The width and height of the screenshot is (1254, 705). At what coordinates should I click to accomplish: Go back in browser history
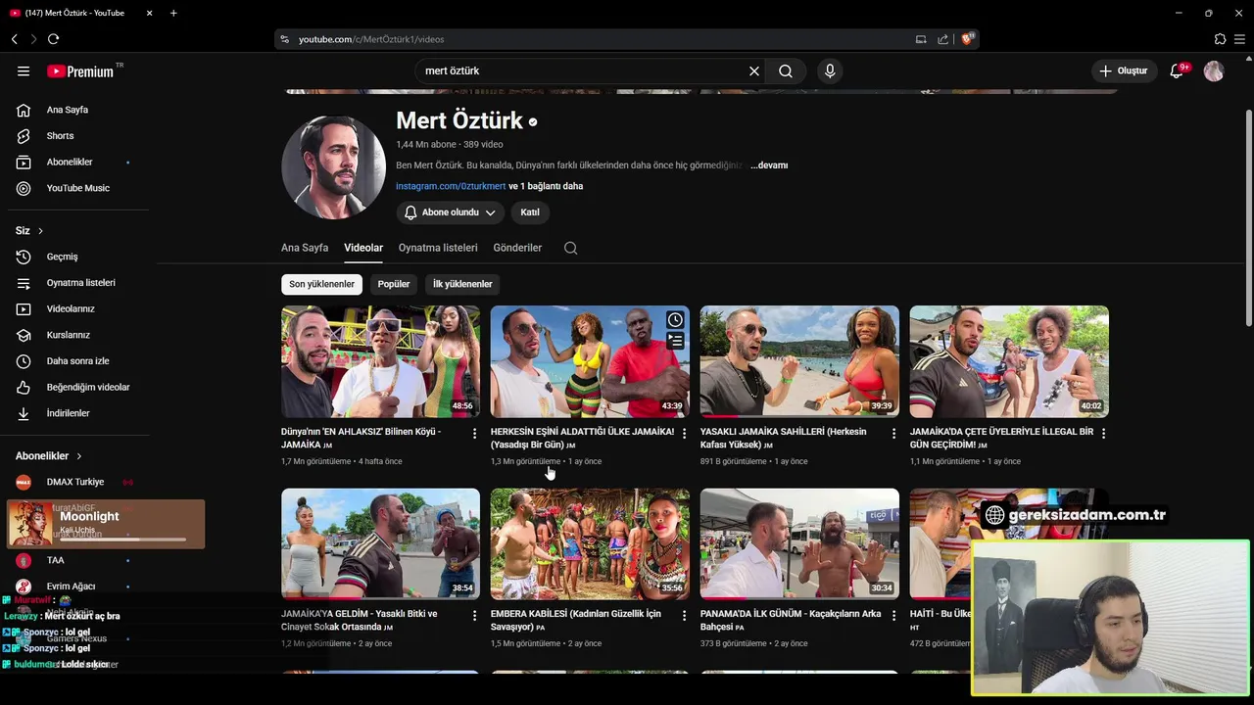tap(14, 39)
